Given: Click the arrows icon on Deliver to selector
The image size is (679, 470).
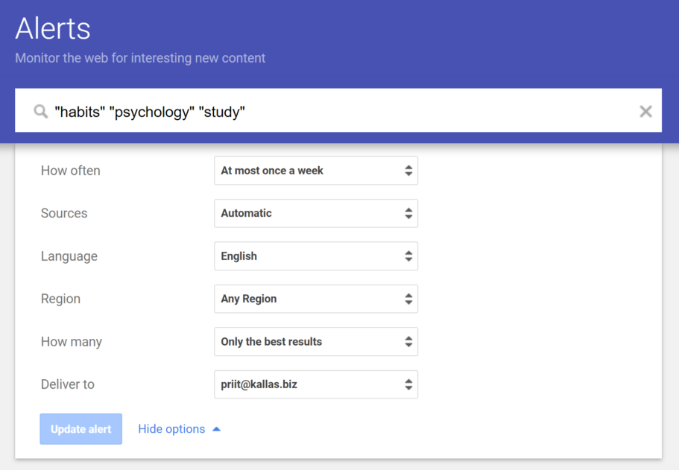Looking at the screenshot, I should pyautogui.click(x=408, y=384).
